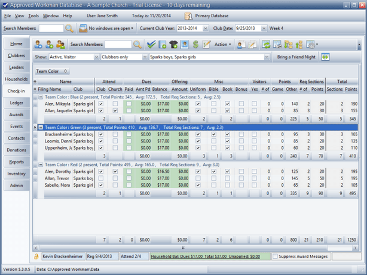
Task: Check Paid box for Loomis, Dennis row
Action: (x=129, y=141)
